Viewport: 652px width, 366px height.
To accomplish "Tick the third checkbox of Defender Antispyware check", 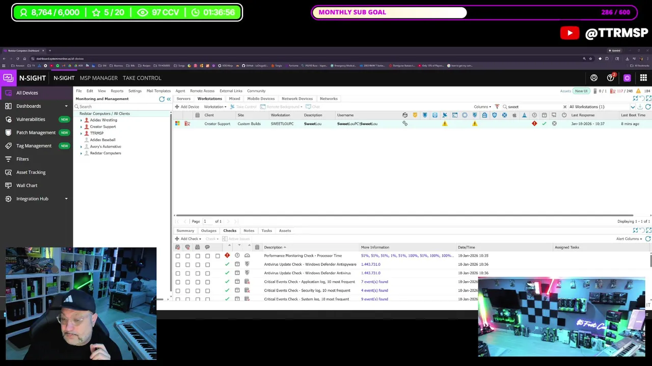I will click(x=198, y=264).
